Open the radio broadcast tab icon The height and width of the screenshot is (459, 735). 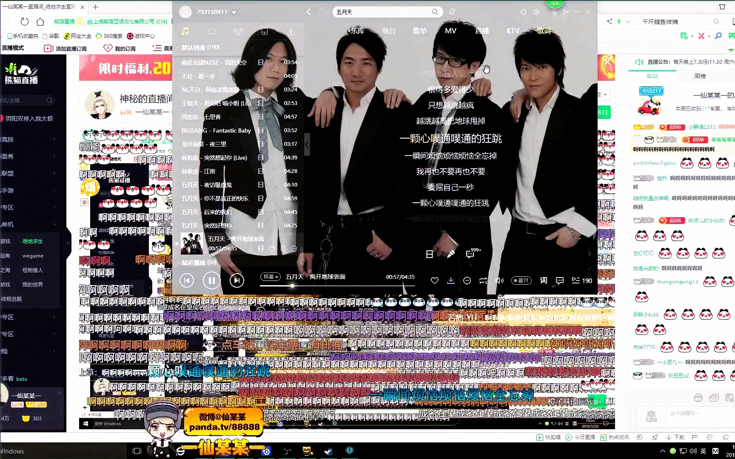tap(238, 31)
